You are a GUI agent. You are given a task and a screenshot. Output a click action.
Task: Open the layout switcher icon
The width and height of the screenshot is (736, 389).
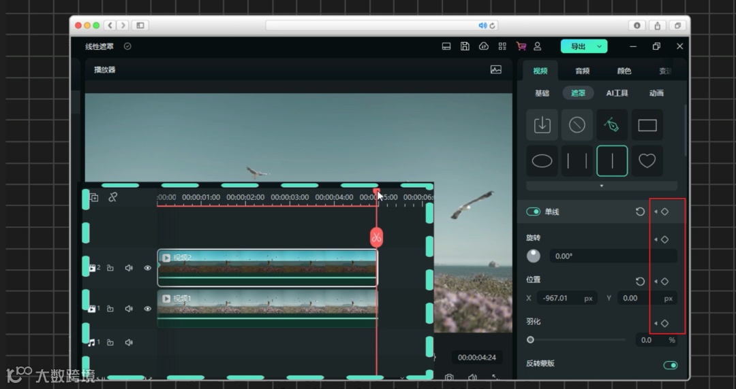pyautogui.click(x=446, y=46)
